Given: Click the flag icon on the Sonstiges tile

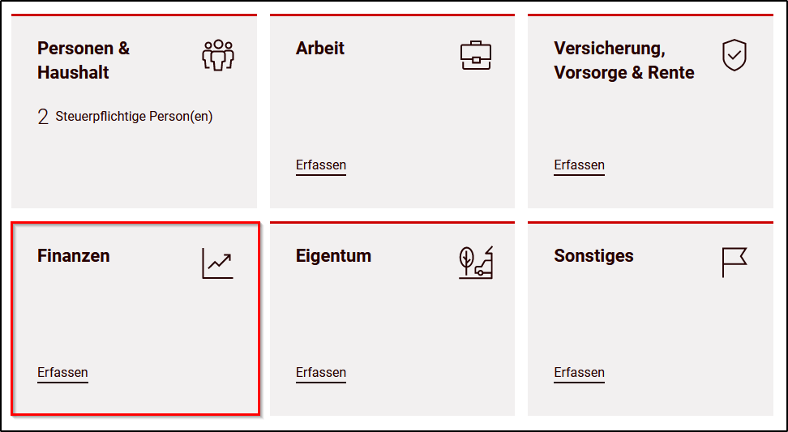Looking at the screenshot, I should 734,263.
